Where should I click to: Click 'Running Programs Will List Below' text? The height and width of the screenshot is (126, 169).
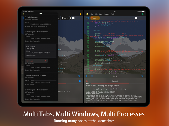36,26
